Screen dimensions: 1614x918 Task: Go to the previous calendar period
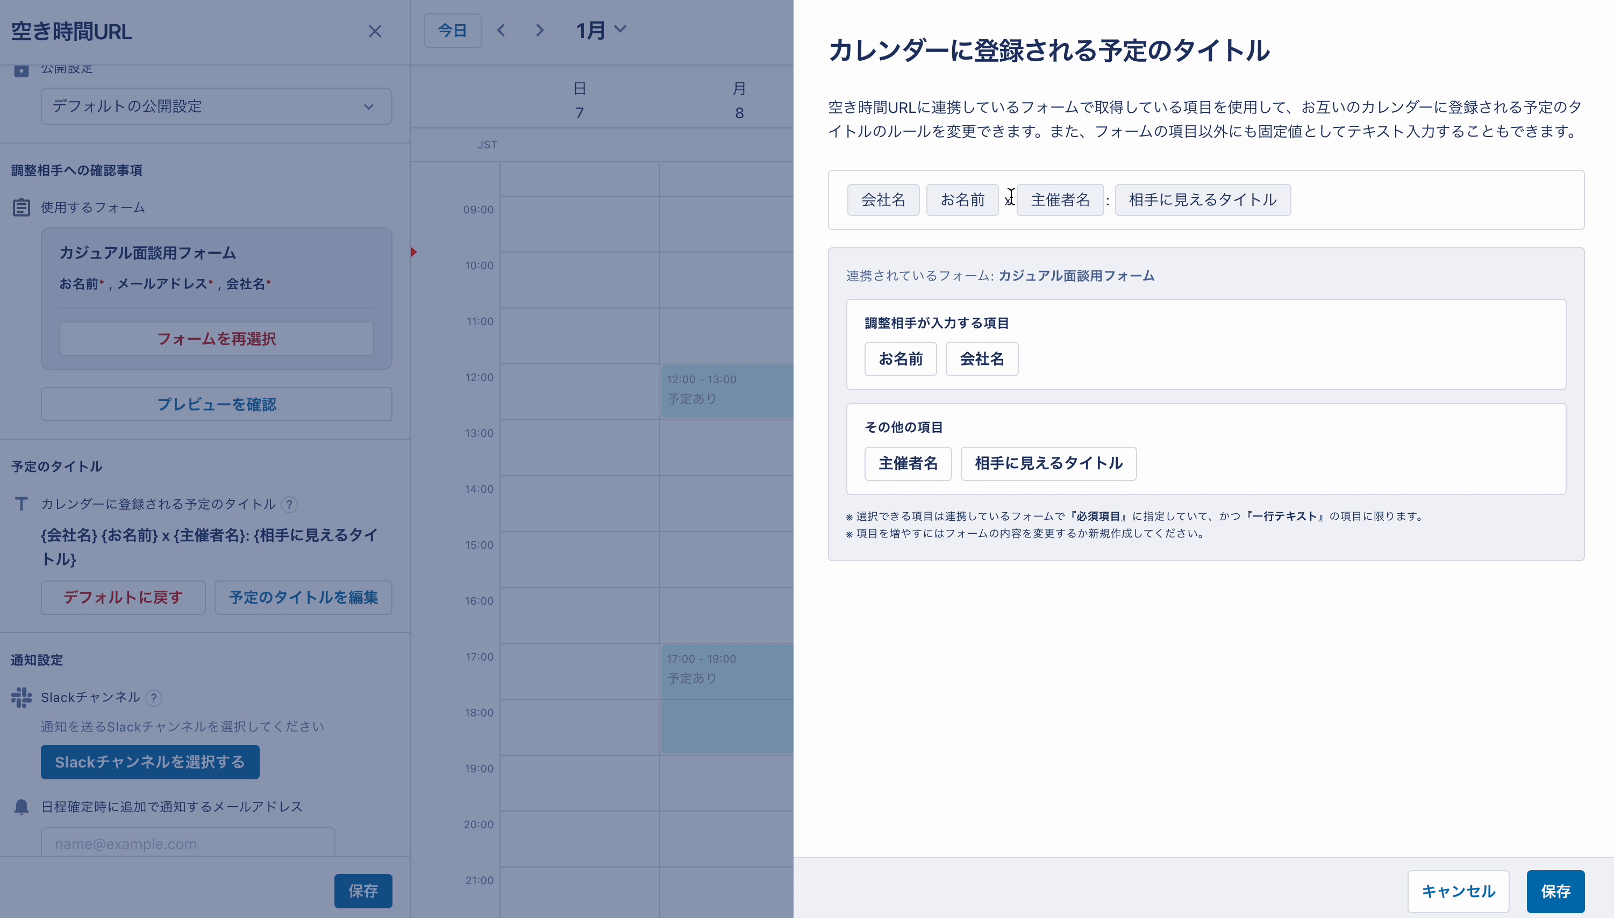click(501, 30)
